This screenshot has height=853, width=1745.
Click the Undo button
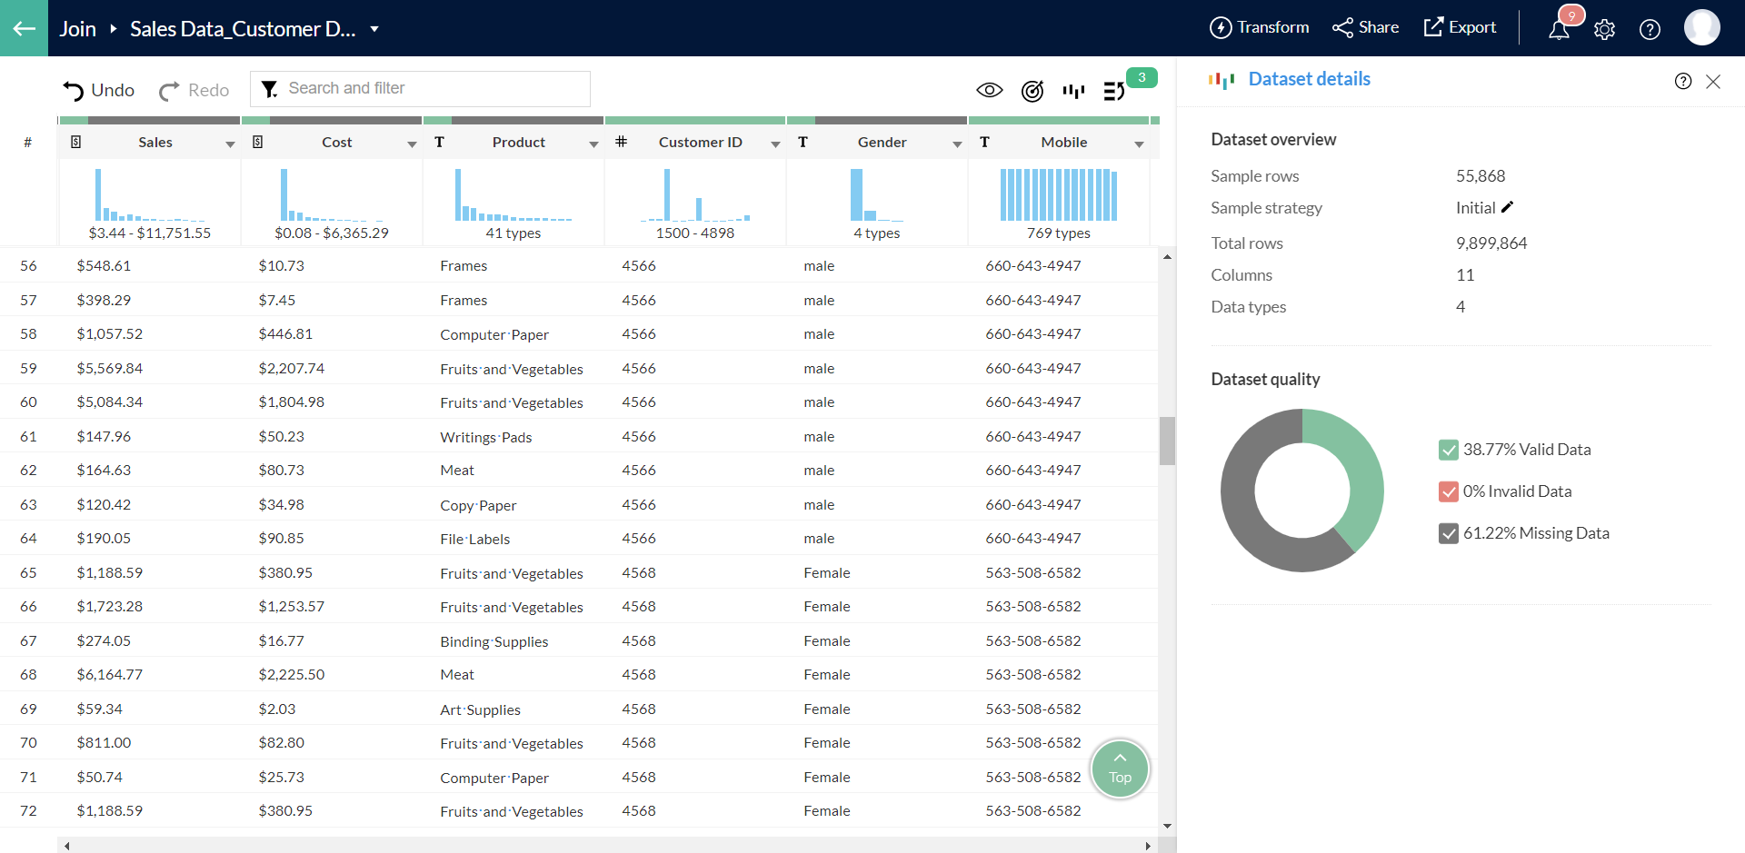[x=99, y=90]
